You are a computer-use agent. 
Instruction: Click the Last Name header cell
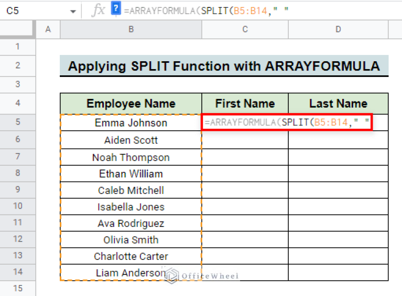338,104
